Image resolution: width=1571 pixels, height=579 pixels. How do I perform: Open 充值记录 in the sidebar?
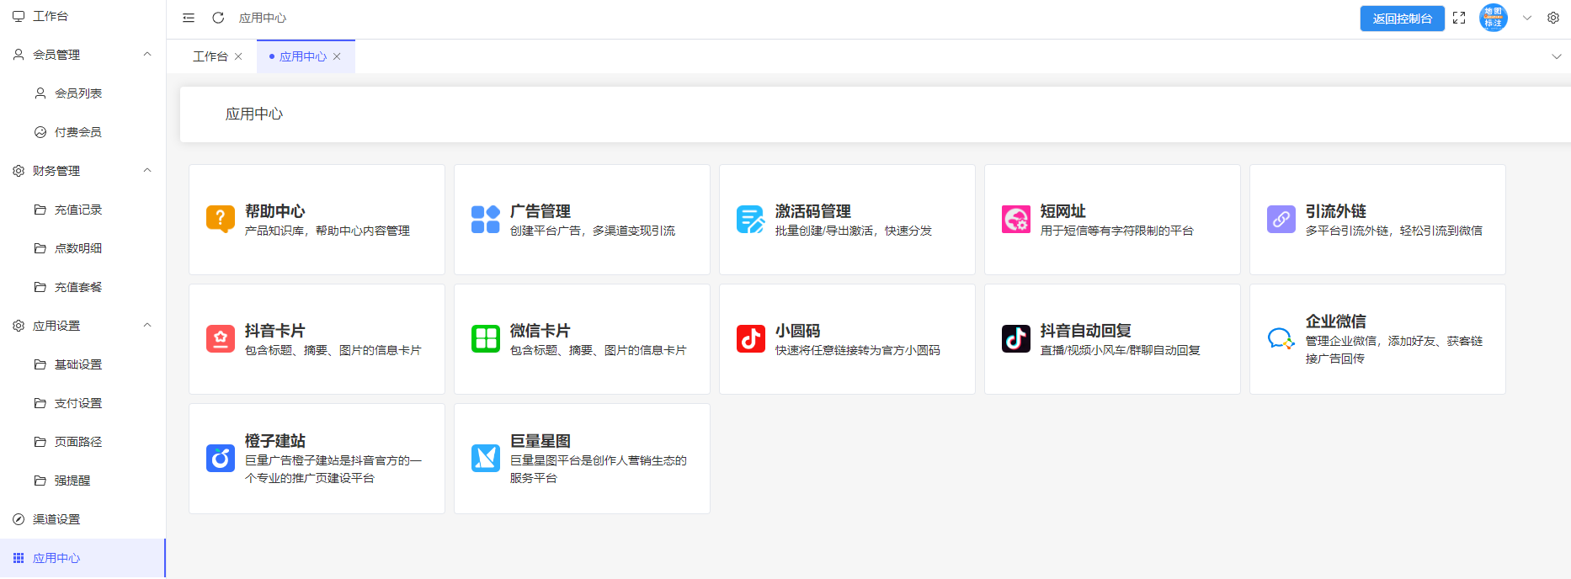[x=77, y=210]
